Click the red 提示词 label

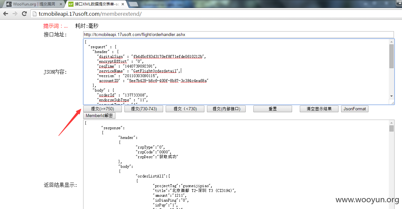coord(55,26)
